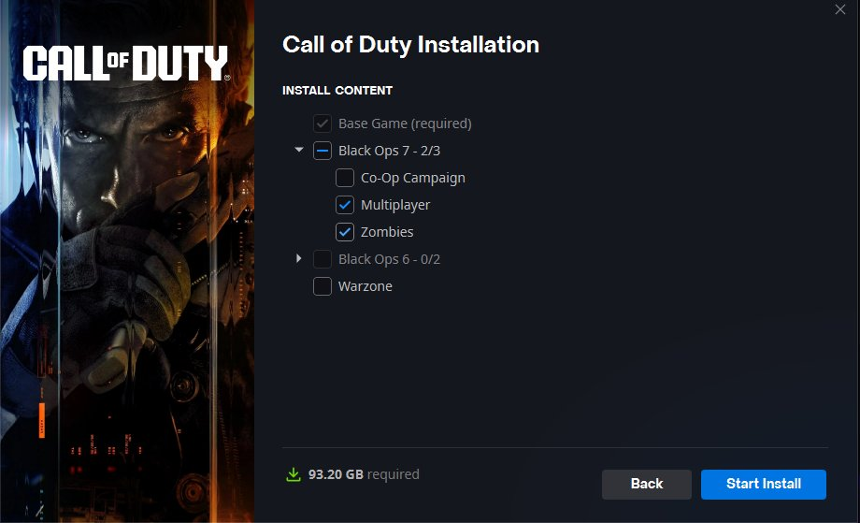Tick the Warzone checkbox

tap(322, 286)
